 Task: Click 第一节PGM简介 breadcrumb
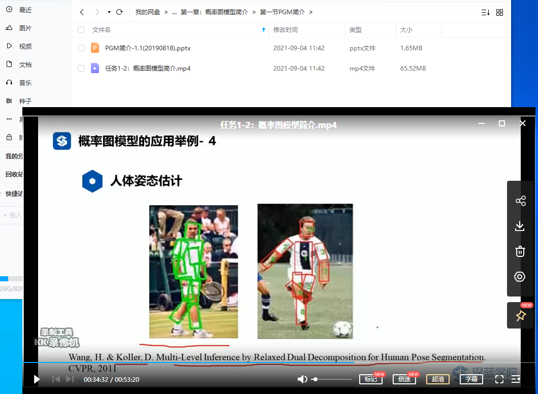pyautogui.click(x=282, y=12)
